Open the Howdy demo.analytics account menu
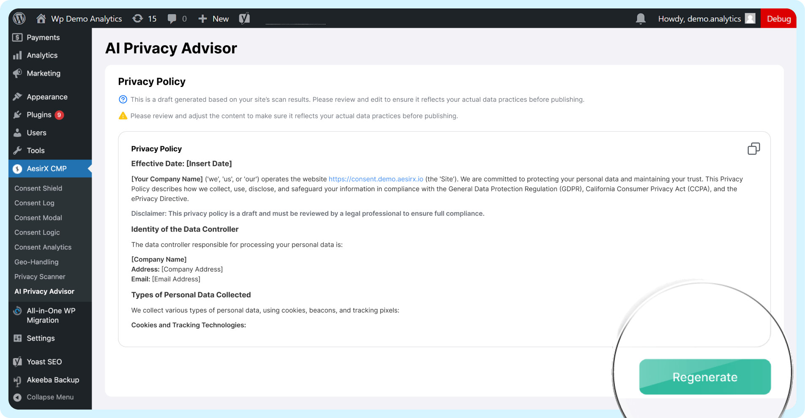Image resolution: width=805 pixels, height=418 pixels. 699,19
